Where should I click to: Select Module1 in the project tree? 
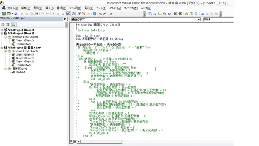point(21,72)
